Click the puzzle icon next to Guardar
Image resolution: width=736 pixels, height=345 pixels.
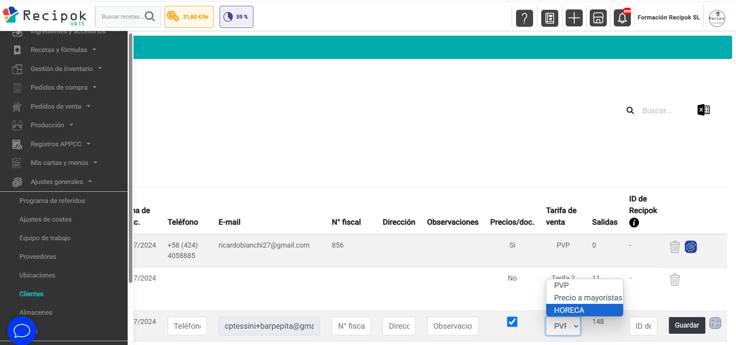(715, 323)
